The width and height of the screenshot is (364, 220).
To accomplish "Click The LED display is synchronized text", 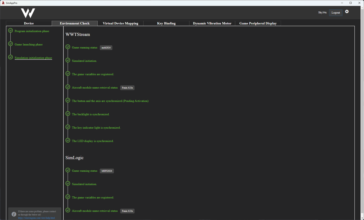I will (x=93, y=141).
